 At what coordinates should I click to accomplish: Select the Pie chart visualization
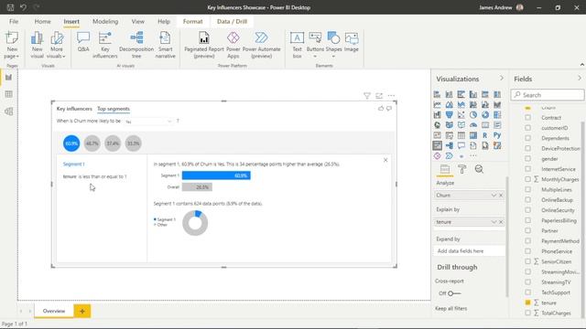pos(473,115)
